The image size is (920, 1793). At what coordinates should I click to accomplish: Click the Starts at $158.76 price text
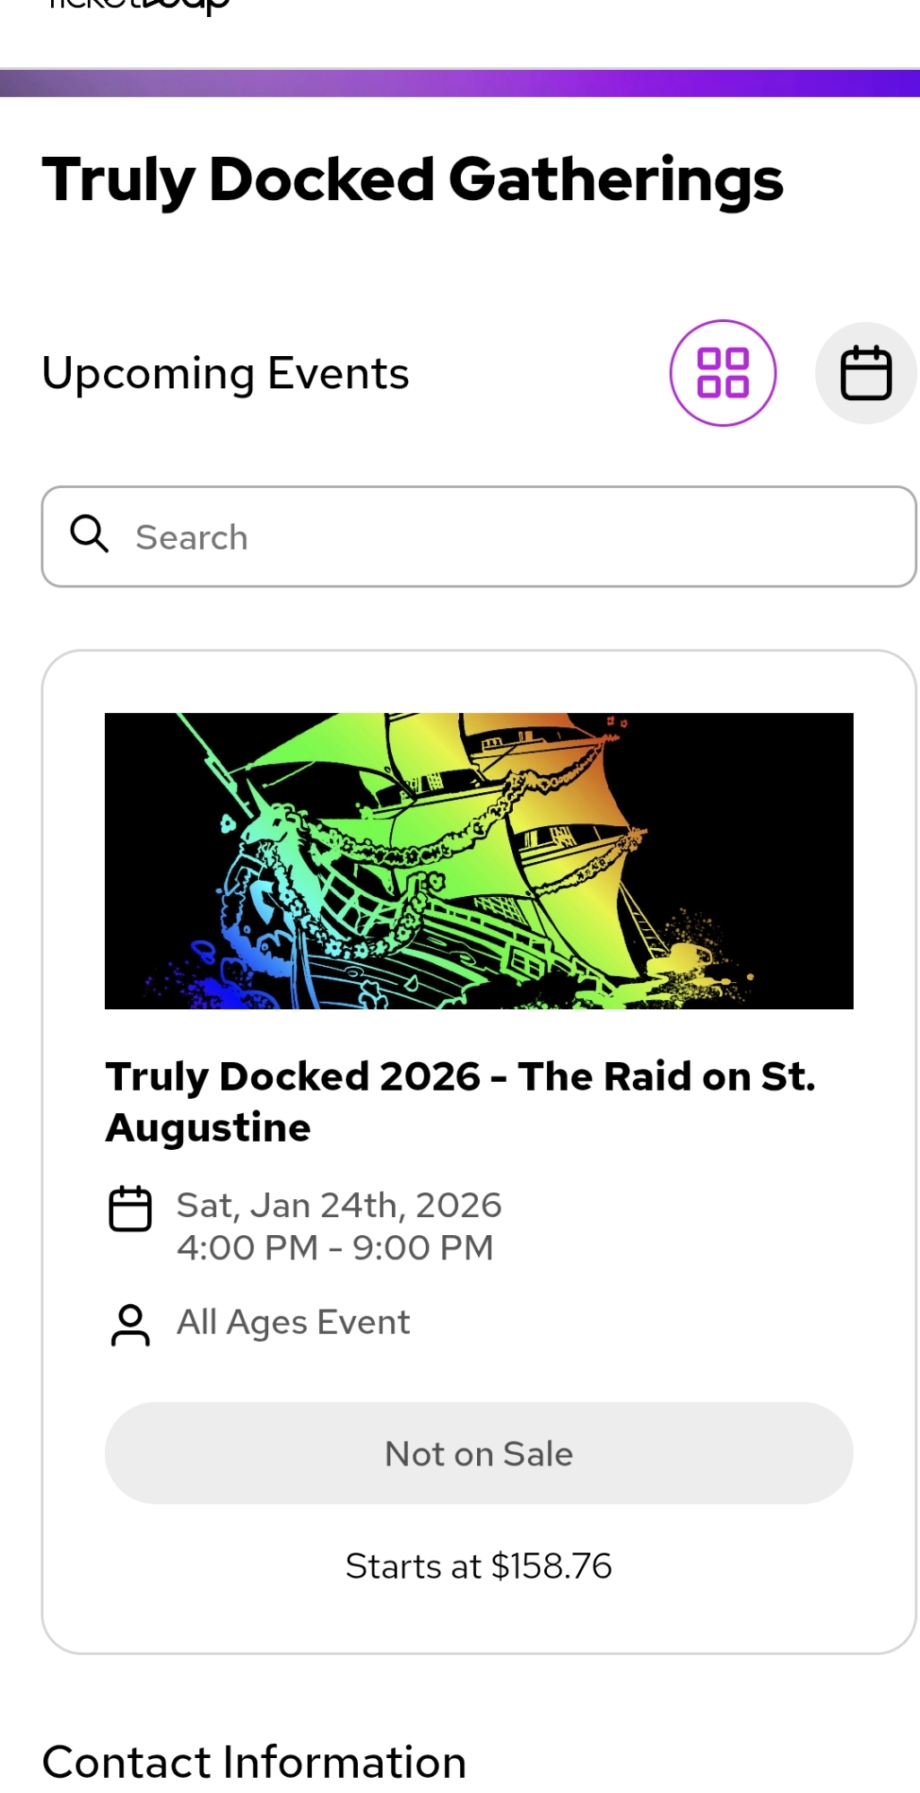[479, 1566]
